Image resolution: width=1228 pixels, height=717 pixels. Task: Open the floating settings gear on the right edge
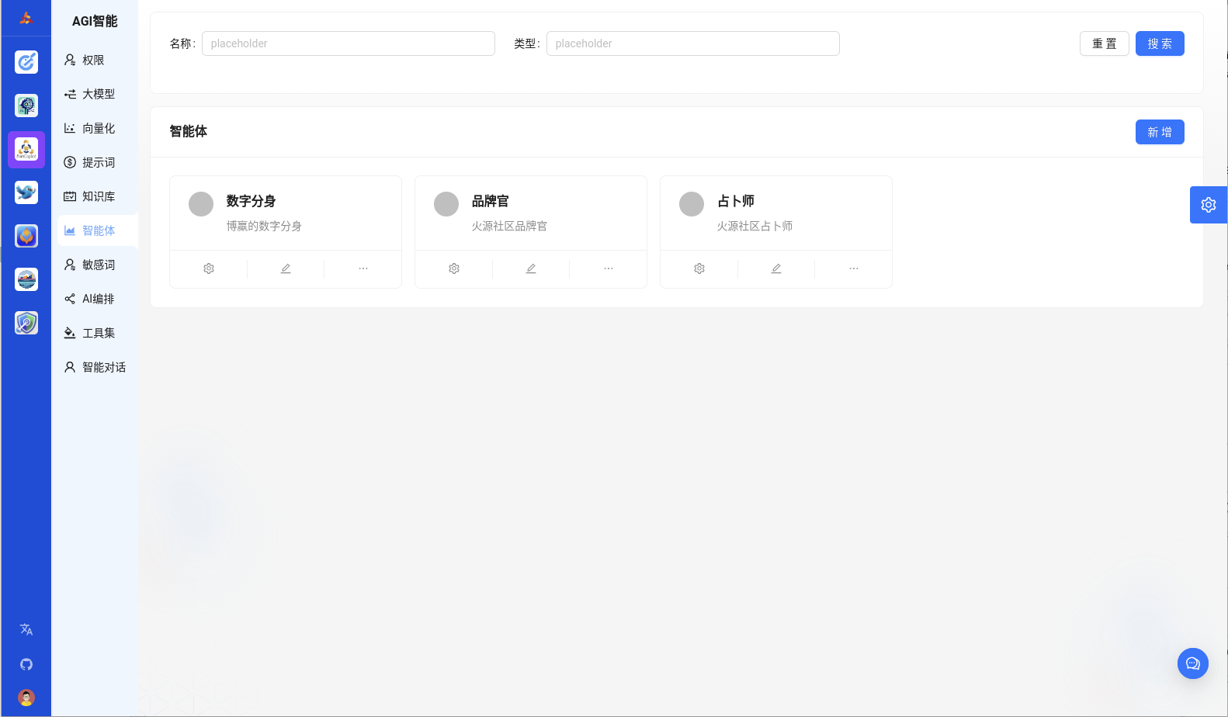click(x=1209, y=205)
